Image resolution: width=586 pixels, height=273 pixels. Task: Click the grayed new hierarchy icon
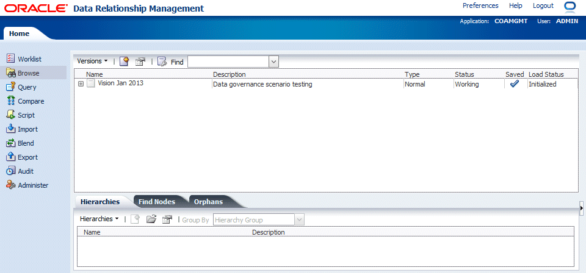(135, 219)
